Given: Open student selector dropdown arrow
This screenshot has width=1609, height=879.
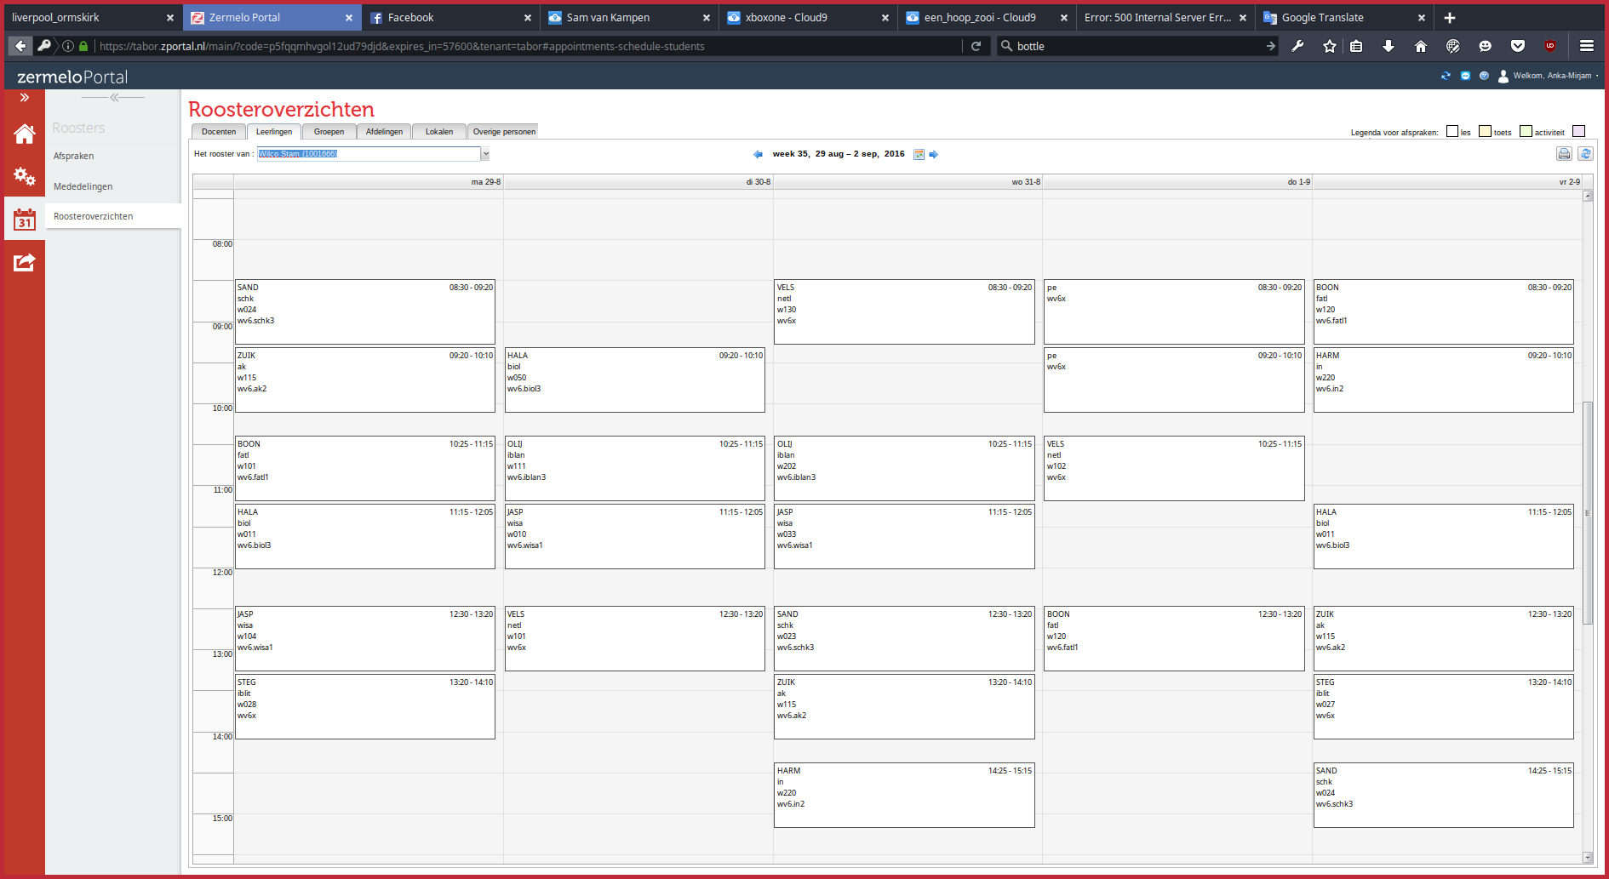Looking at the screenshot, I should (x=485, y=154).
